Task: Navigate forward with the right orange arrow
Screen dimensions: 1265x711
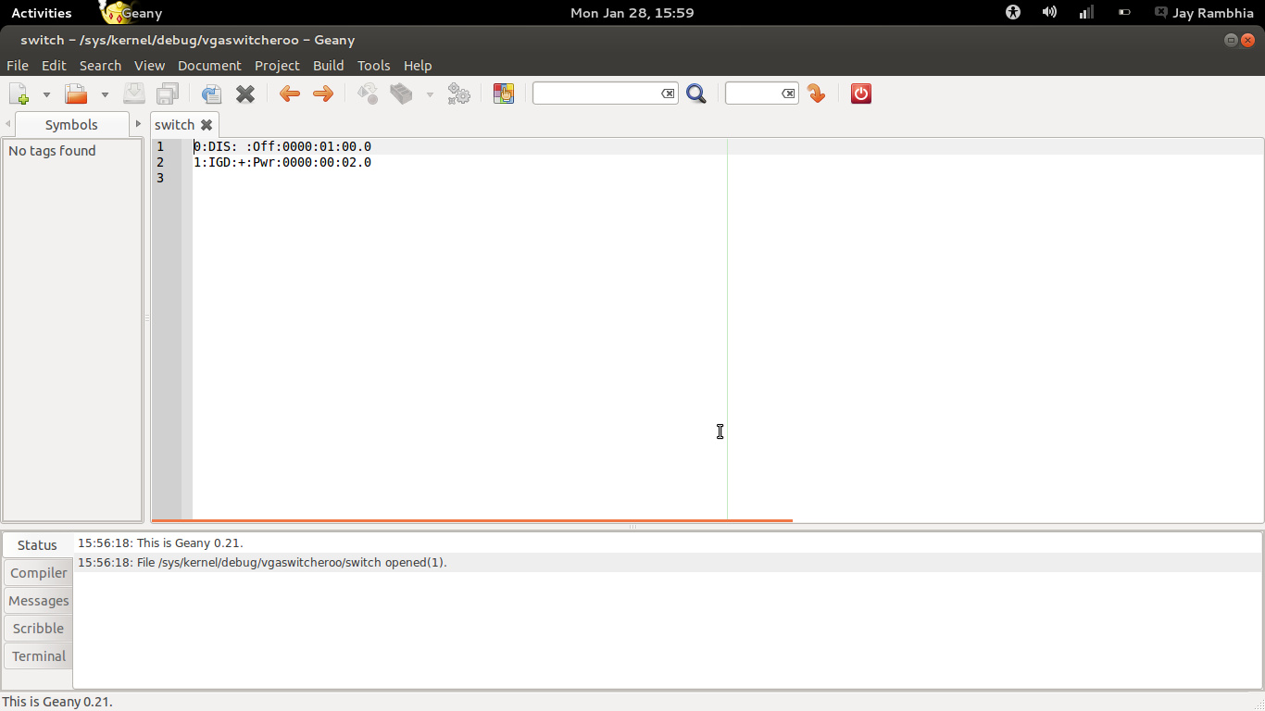Action: click(x=323, y=94)
